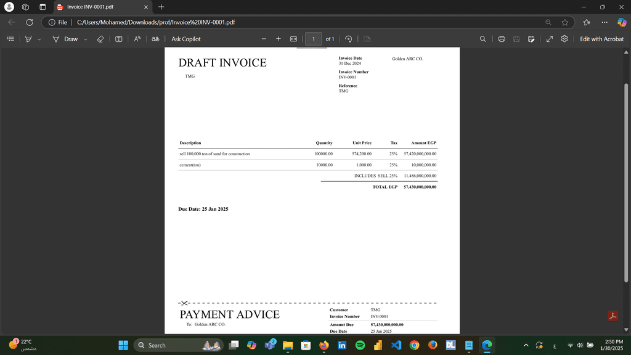
Task: Close the Invoice INV-0001.pdf tab
Action: [x=146, y=7]
